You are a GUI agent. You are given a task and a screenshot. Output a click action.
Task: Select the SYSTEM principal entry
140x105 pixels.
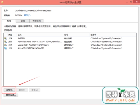click(21, 38)
